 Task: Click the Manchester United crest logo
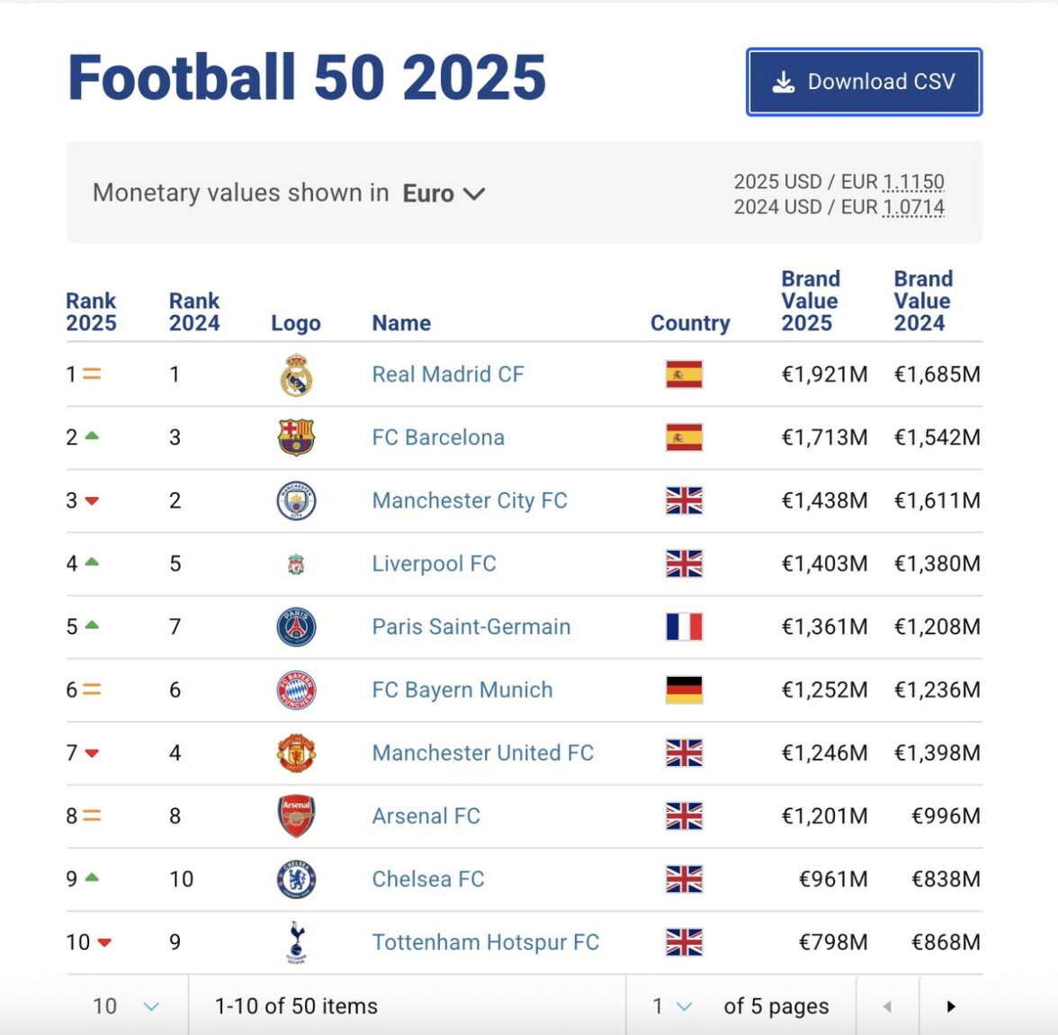pyautogui.click(x=296, y=753)
